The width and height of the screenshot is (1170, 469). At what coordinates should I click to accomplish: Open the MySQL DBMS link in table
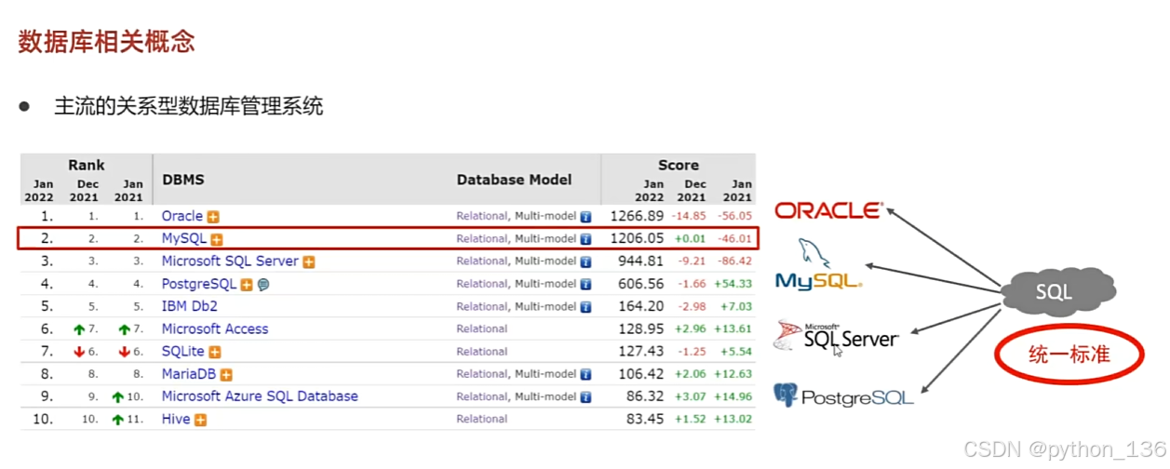[184, 239]
